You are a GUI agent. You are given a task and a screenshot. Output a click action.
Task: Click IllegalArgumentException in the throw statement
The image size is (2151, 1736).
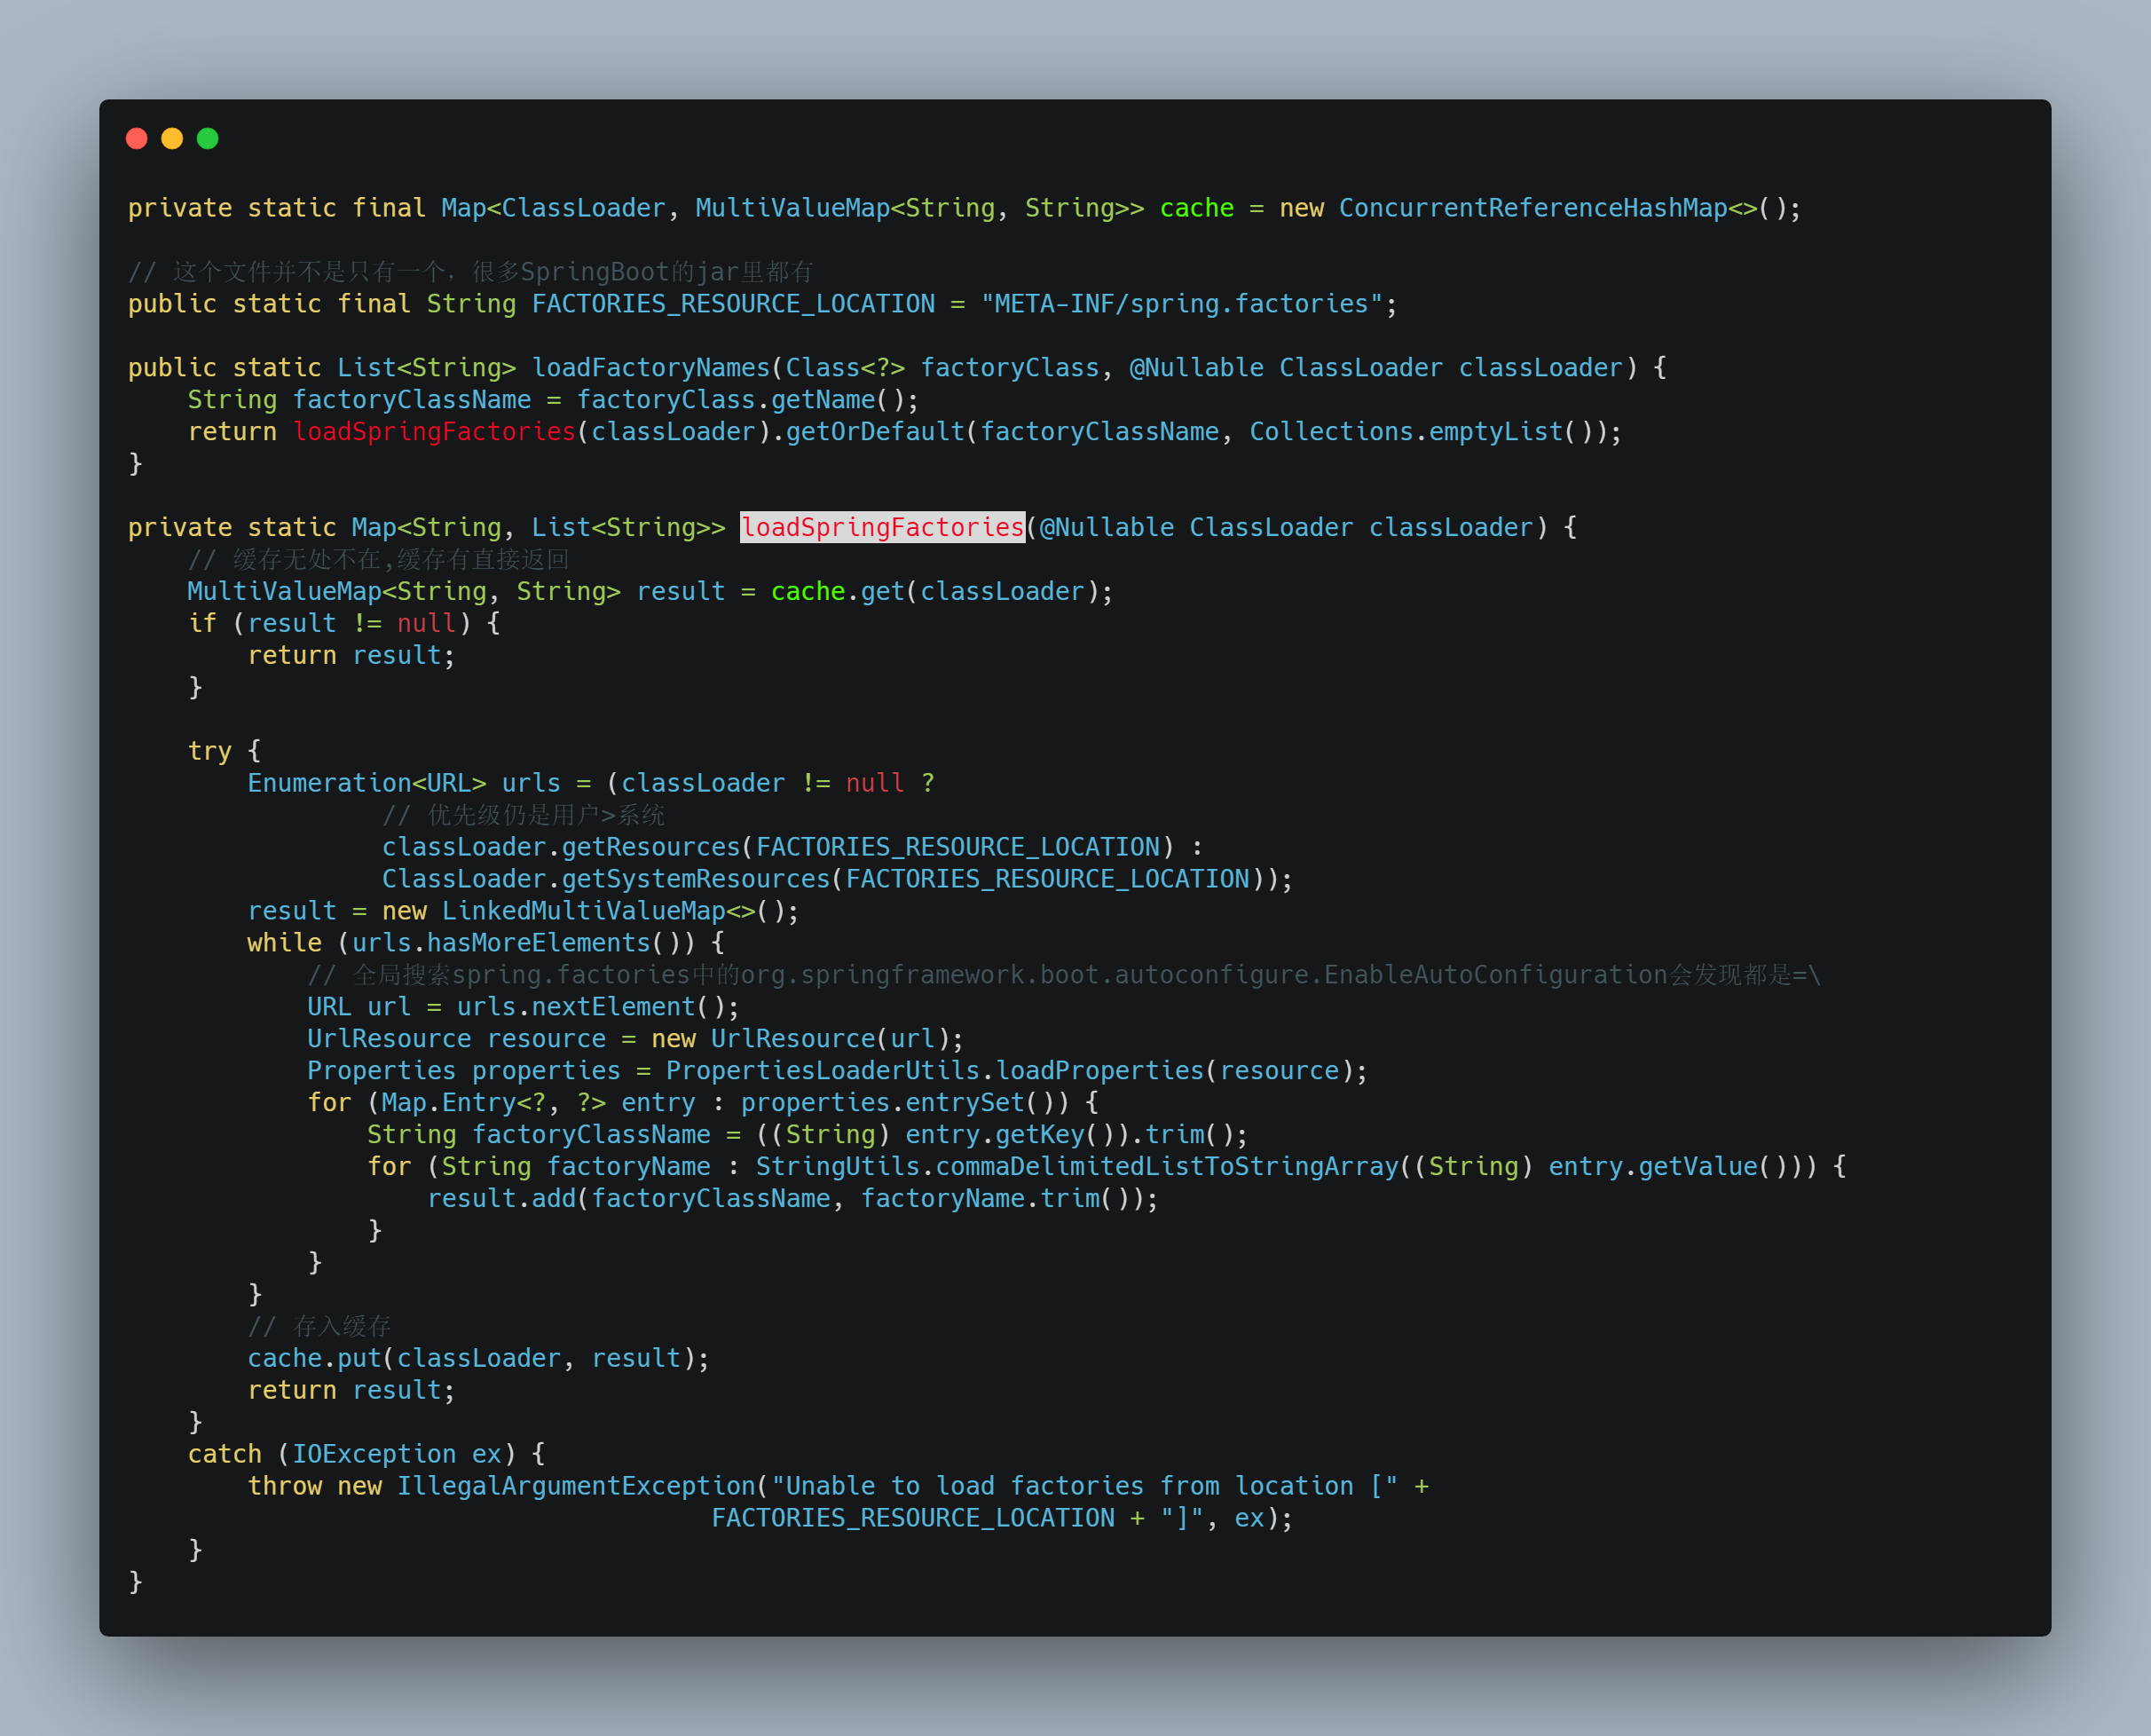pos(576,1486)
